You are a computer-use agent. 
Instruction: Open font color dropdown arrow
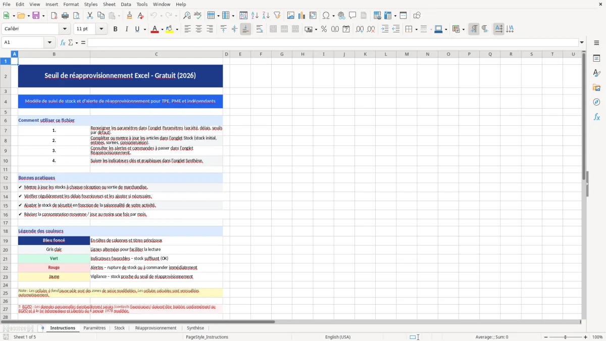tap(162, 29)
